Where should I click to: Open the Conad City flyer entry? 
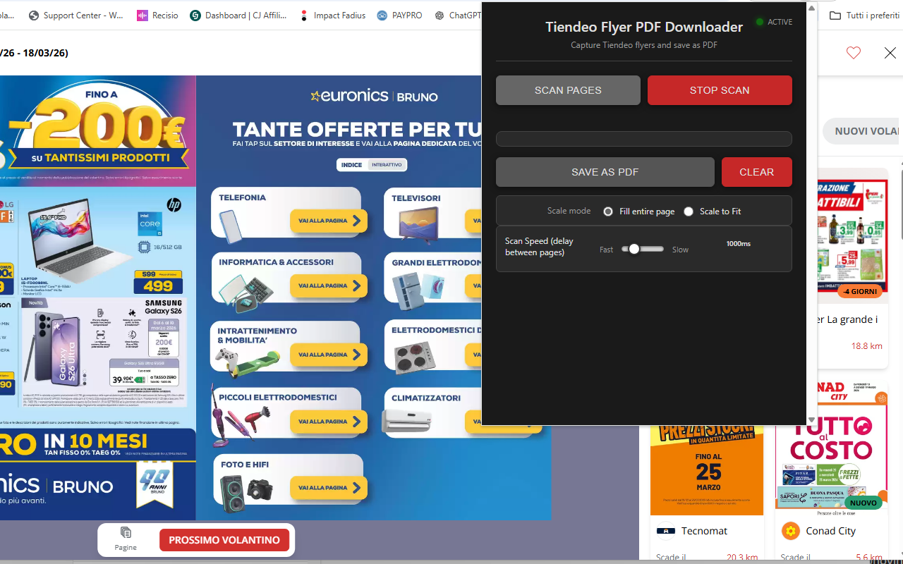pyautogui.click(x=830, y=530)
